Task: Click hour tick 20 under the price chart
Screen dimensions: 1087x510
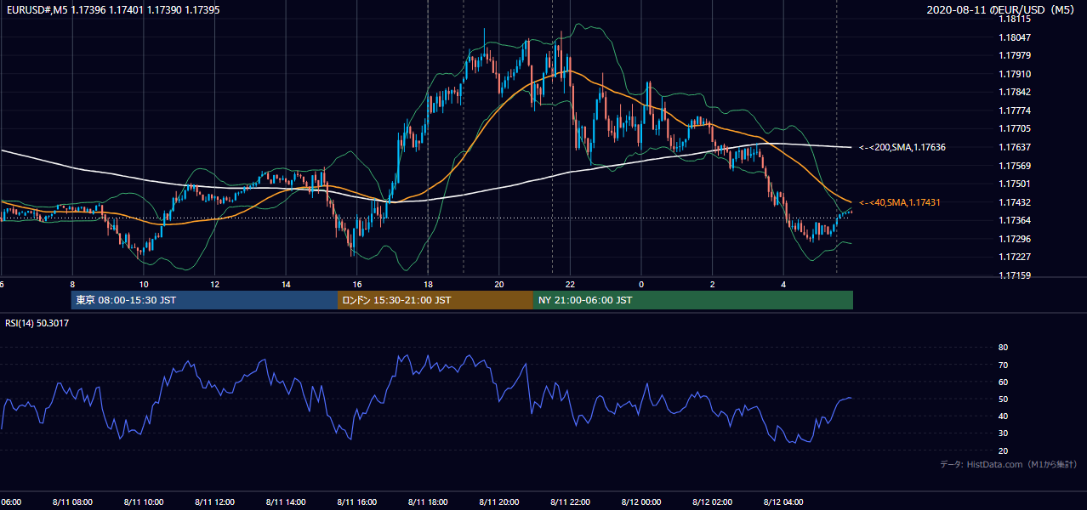Action: coord(499,284)
